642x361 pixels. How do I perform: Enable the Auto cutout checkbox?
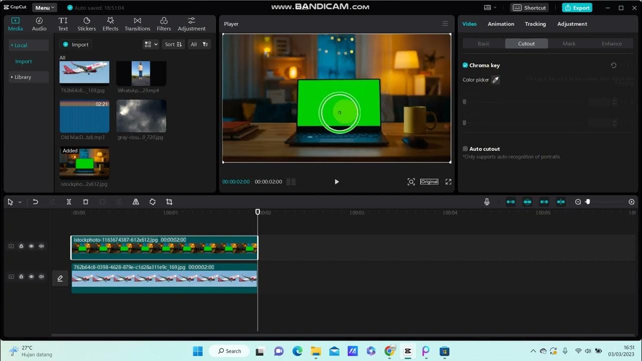pyautogui.click(x=465, y=149)
